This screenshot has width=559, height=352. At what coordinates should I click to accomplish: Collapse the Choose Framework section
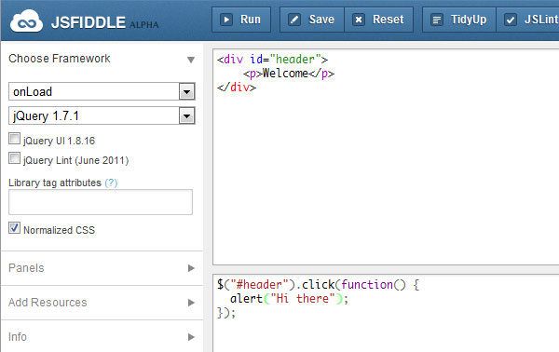(x=102, y=59)
